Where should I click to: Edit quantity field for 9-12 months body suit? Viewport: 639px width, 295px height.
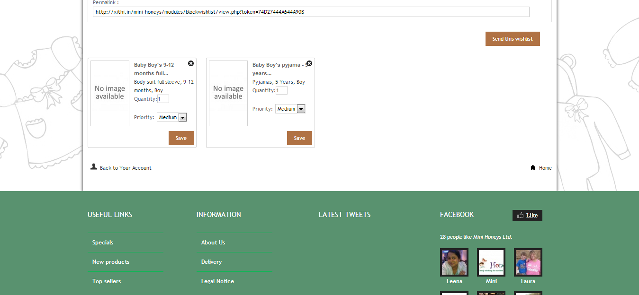coord(163,99)
